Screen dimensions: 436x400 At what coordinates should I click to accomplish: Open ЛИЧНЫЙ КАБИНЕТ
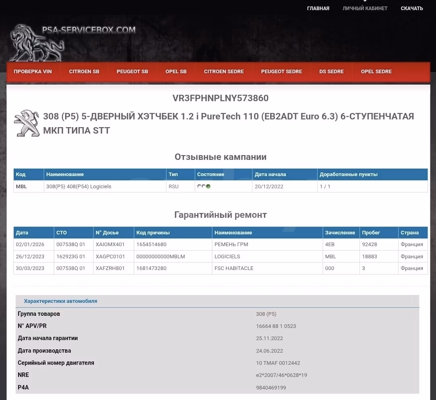click(x=365, y=9)
